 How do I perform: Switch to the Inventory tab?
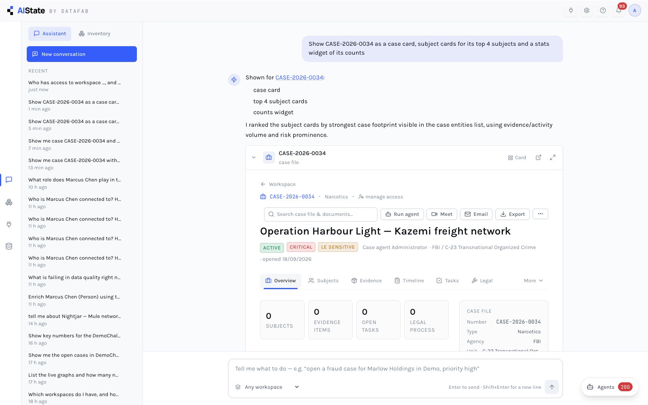[x=94, y=34]
